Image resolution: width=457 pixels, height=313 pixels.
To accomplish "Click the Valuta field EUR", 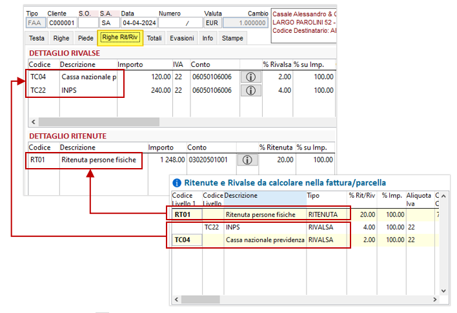I will coord(213,23).
